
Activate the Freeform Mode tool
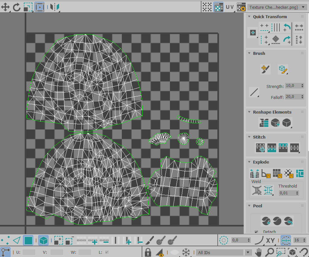pyautogui.click(x=39, y=7)
